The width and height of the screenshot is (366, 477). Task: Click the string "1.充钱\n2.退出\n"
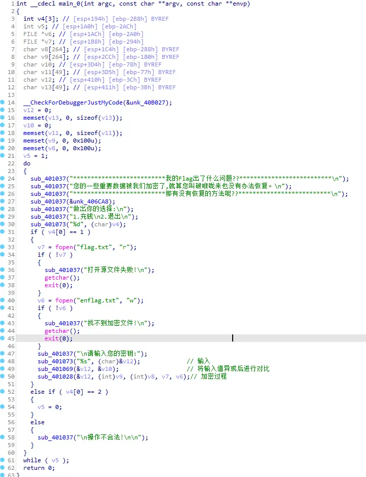coord(100,217)
